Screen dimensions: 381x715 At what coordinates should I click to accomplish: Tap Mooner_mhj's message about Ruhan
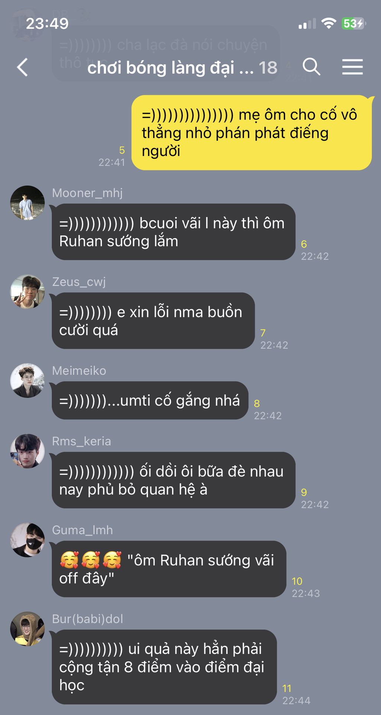(174, 232)
